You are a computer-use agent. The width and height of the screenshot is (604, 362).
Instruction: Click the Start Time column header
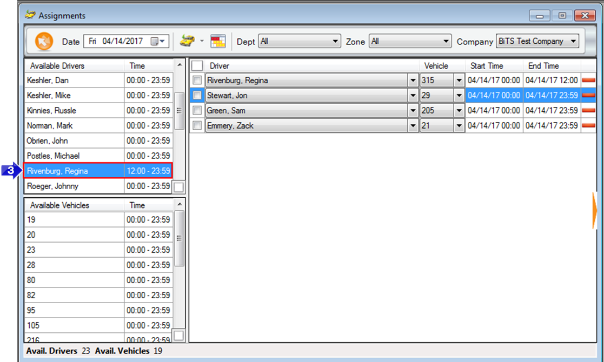[494, 66]
